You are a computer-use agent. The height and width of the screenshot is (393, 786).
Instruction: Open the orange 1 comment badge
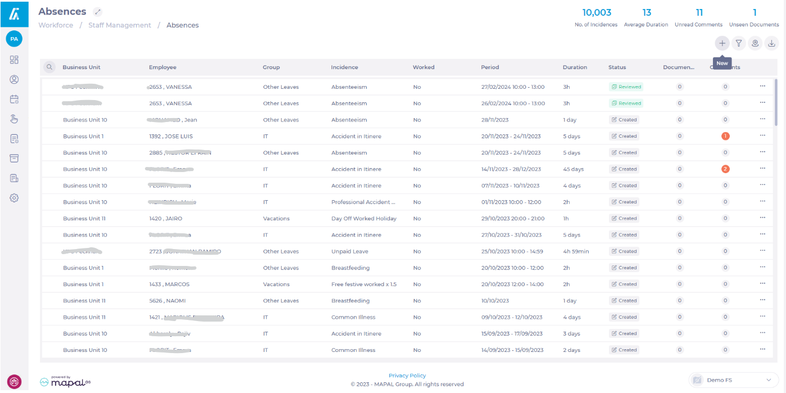(x=725, y=136)
